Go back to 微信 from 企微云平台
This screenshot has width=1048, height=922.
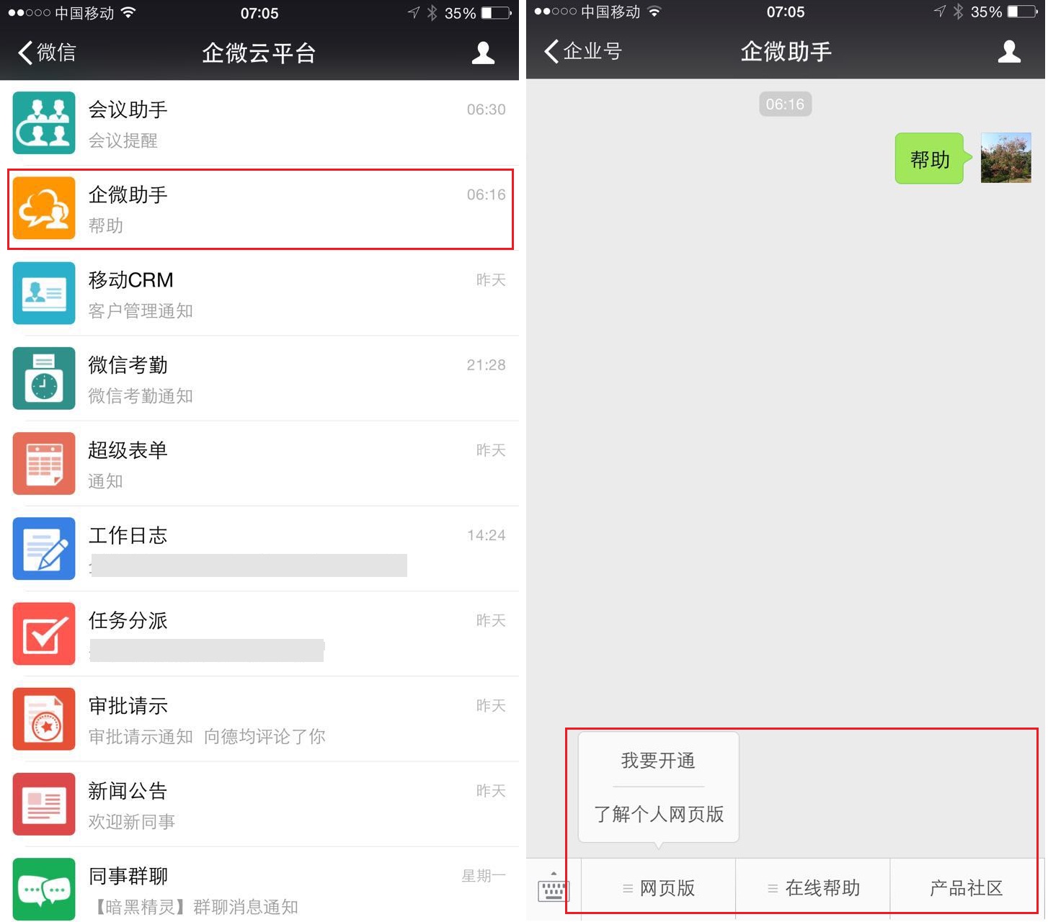47,53
